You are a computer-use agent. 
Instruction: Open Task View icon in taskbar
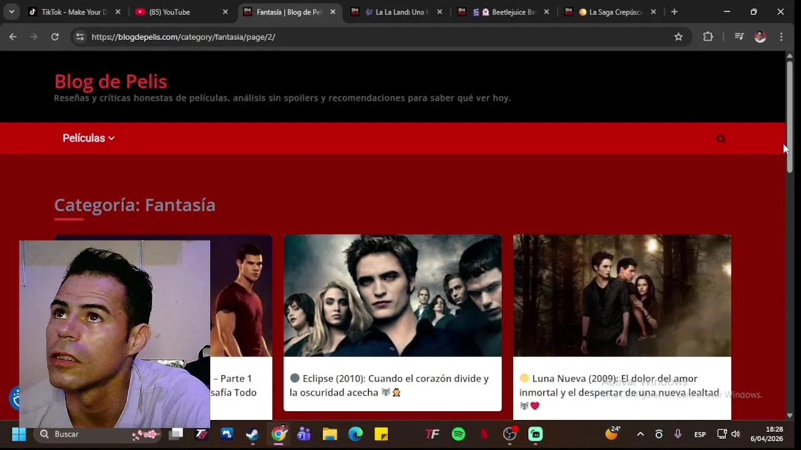pos(176,434)
